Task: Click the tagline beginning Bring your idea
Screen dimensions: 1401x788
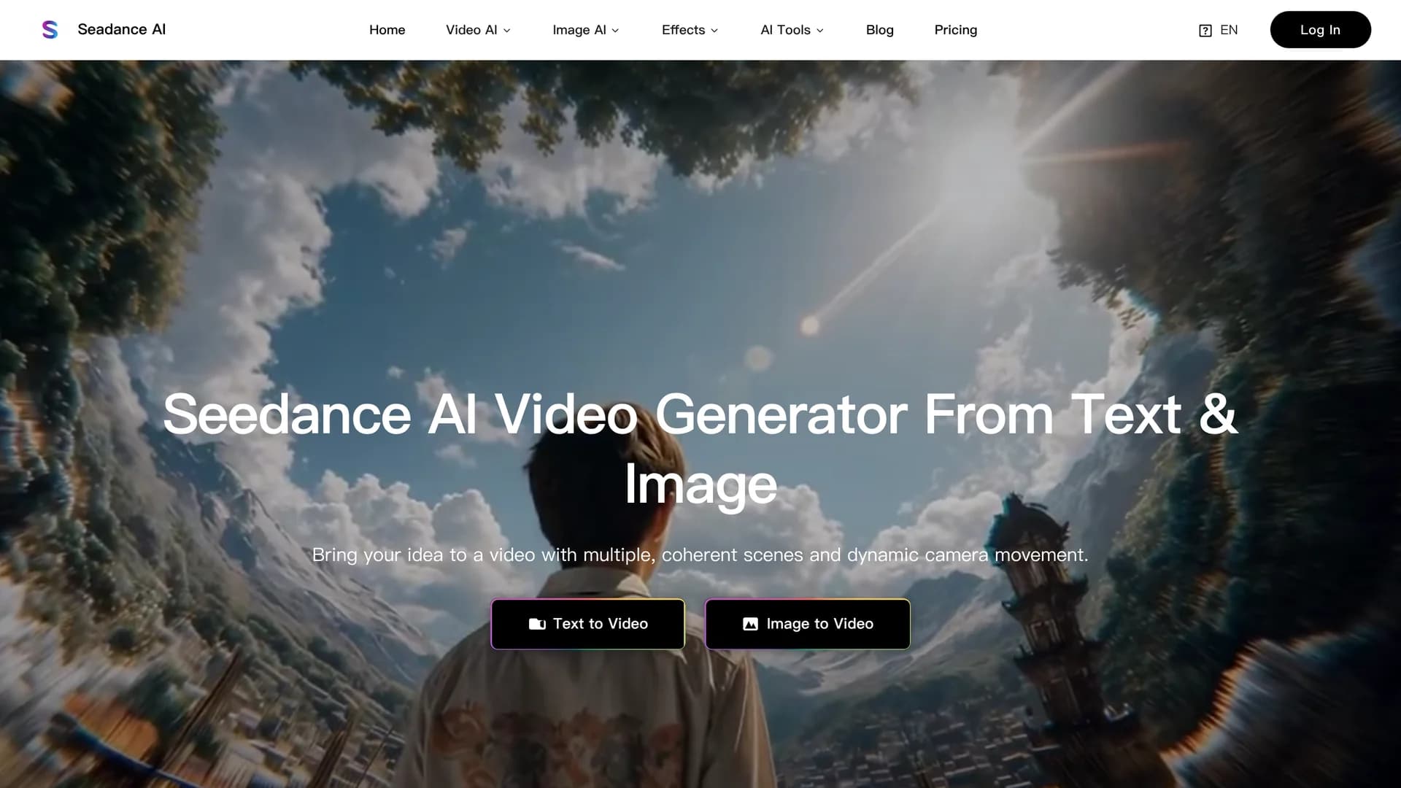Action: [x=700, y=555]
